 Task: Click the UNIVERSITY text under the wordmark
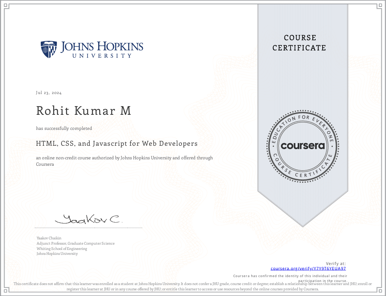pos(102,56)
